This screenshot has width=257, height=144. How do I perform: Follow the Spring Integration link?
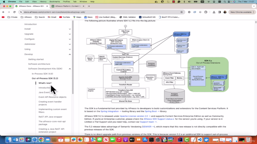pos(111,111)
